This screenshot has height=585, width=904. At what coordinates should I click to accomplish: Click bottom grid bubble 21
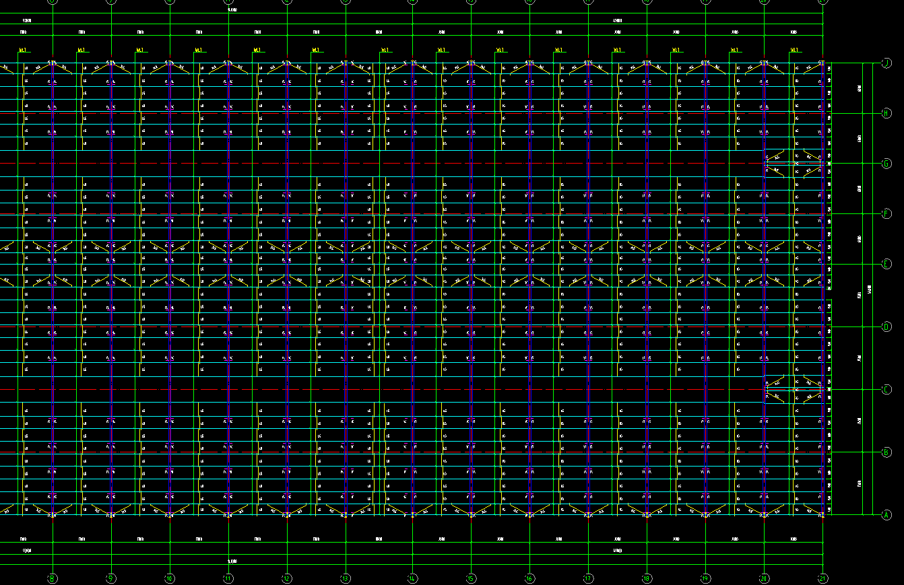coord(822,578)
